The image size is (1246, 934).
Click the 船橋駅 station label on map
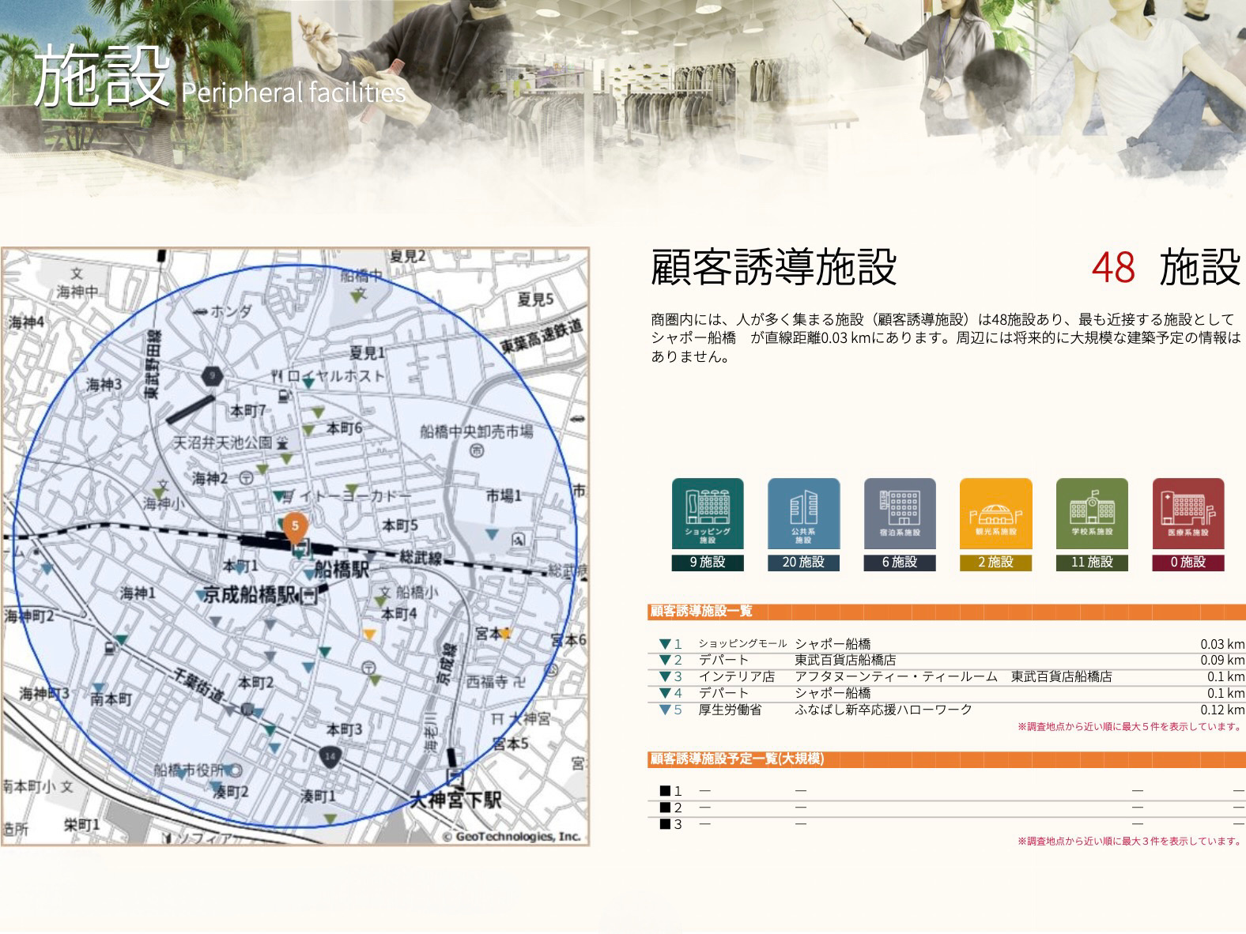click(x=342, y=569)
